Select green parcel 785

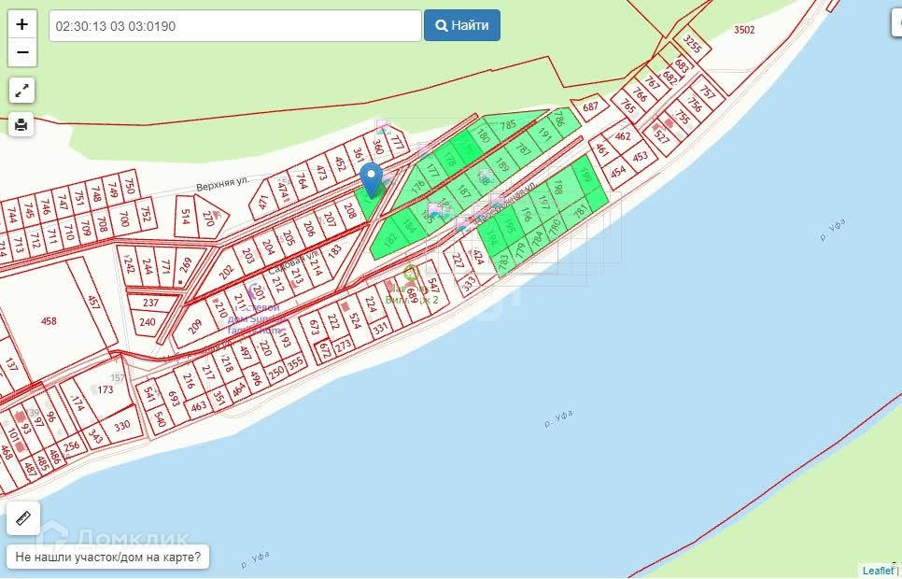pos(508,125)
